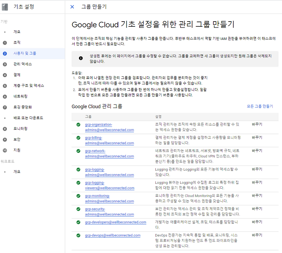Click 바꾸기 for gcp-devops group
282x253 pixels.
click(257, 235)
